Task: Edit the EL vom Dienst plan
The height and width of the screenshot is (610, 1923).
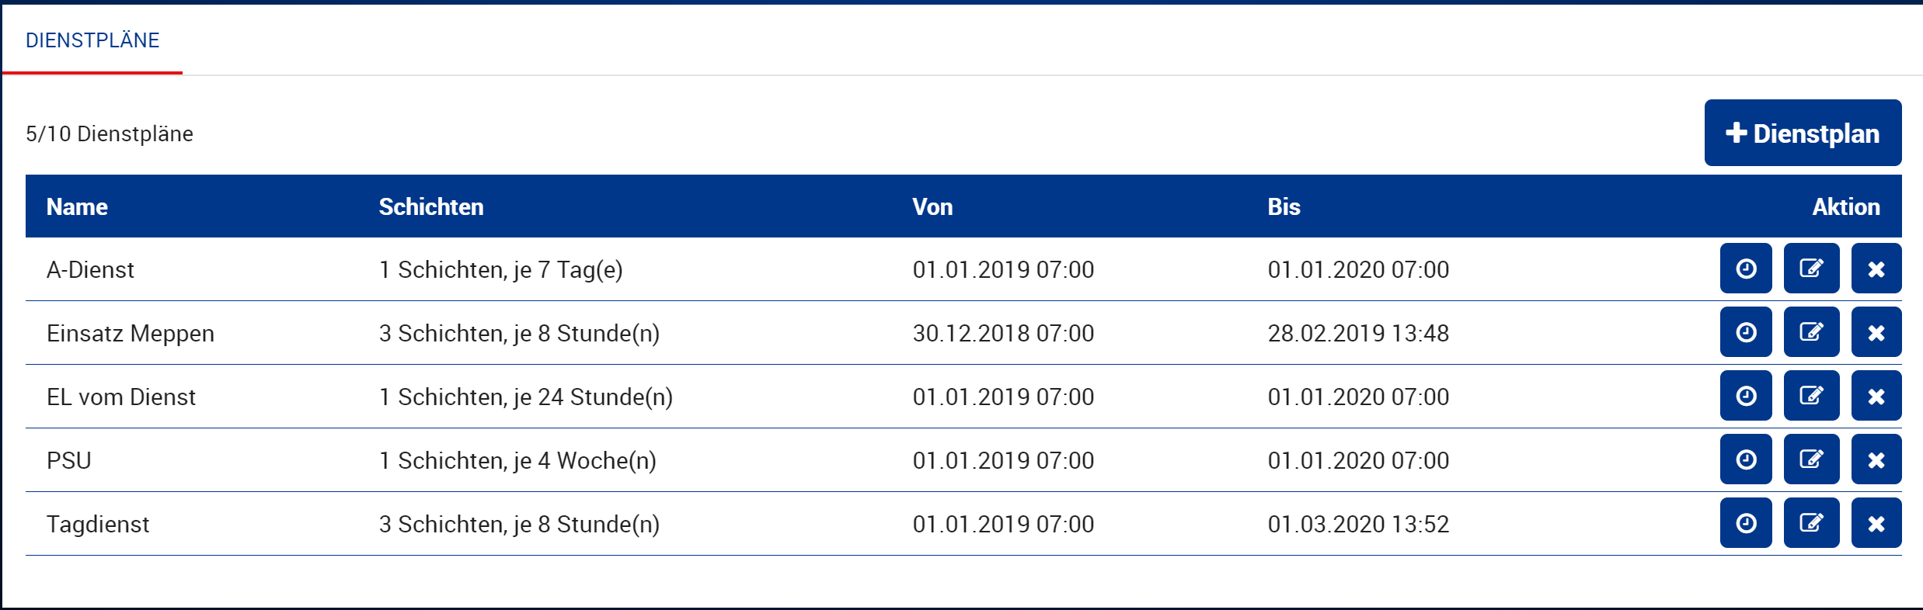Action: pos(1811,396)
